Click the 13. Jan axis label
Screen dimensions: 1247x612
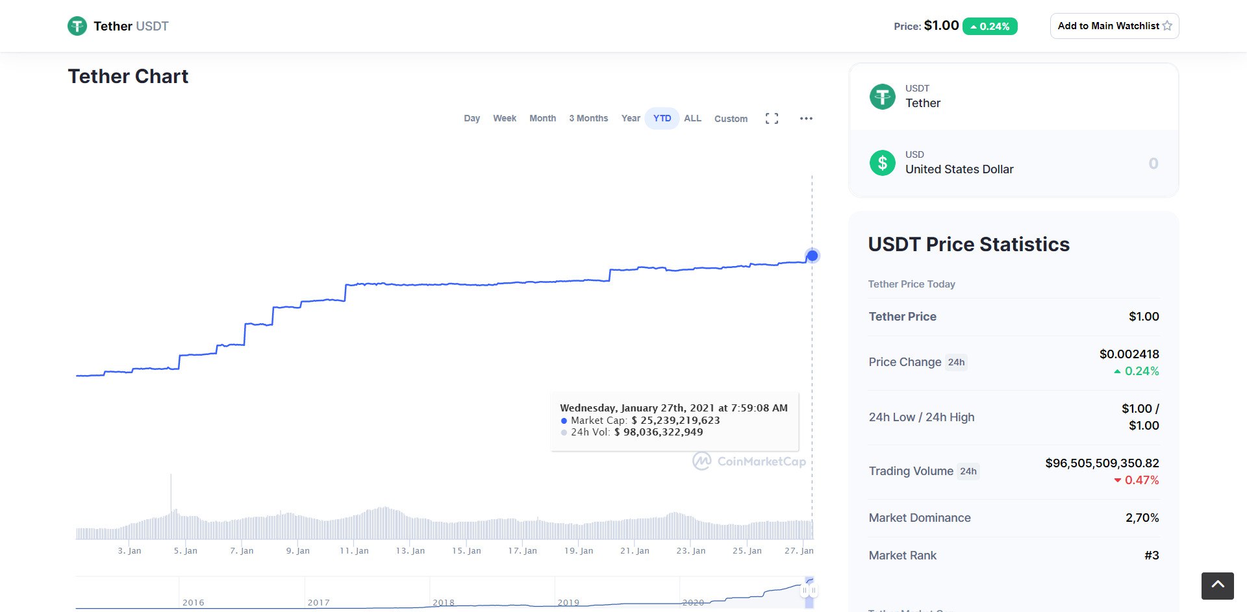point(410,550)
